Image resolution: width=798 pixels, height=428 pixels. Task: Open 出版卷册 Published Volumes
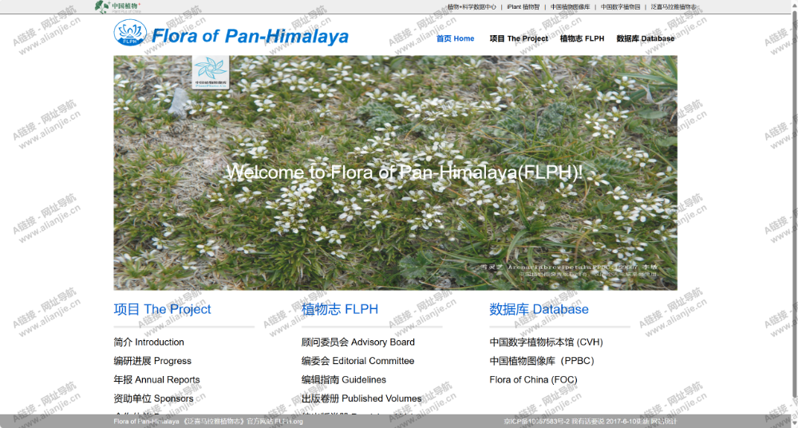[361, 398]
